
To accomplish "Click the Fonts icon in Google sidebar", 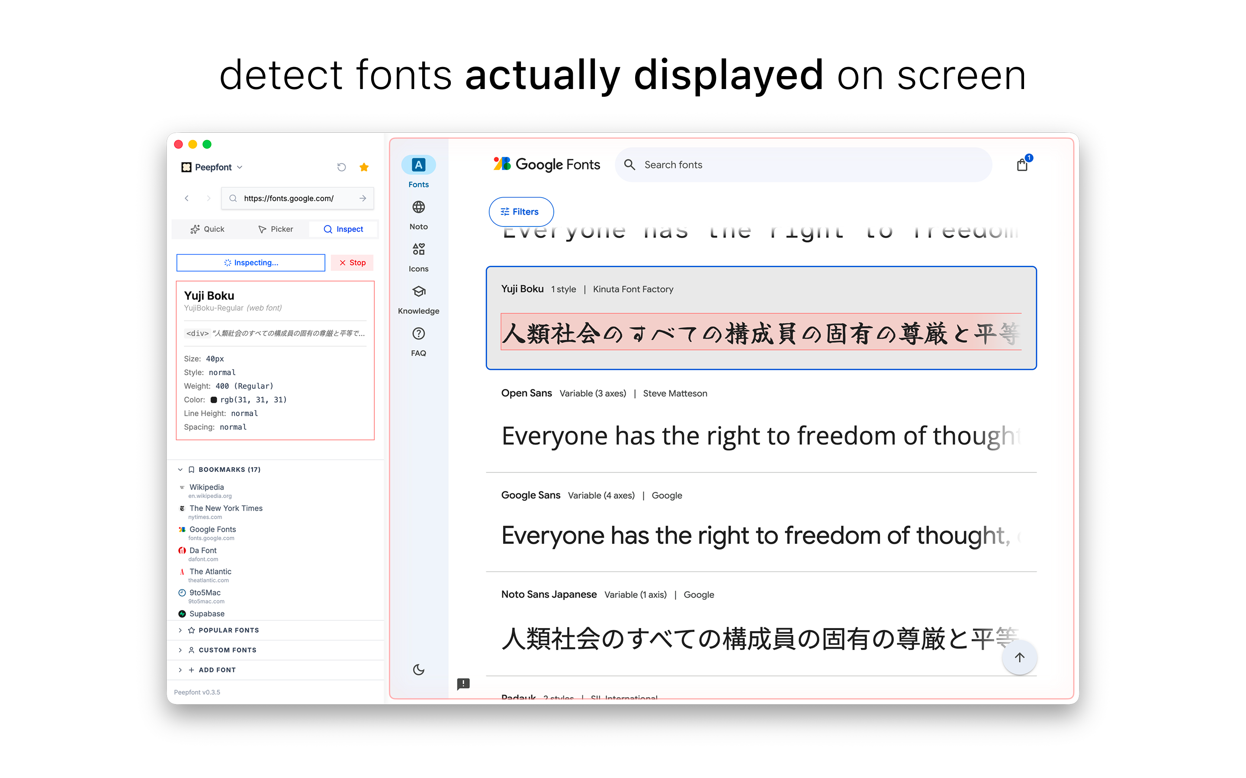I will 419,165.
